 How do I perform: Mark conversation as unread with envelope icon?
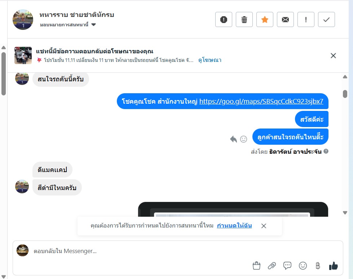[x=285, y=20]
